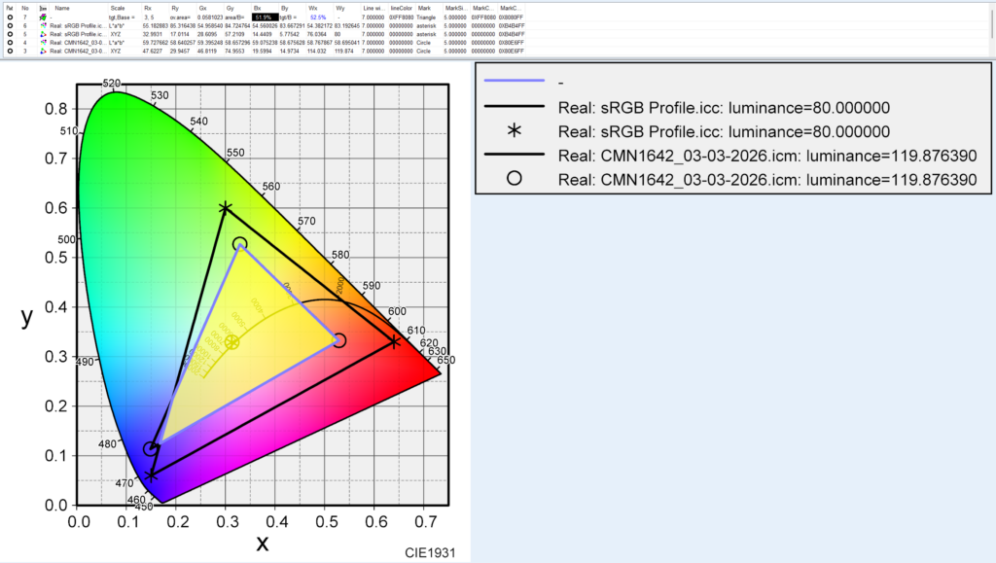Click the highlighted 51.9% area value cell

click(264, 17)
